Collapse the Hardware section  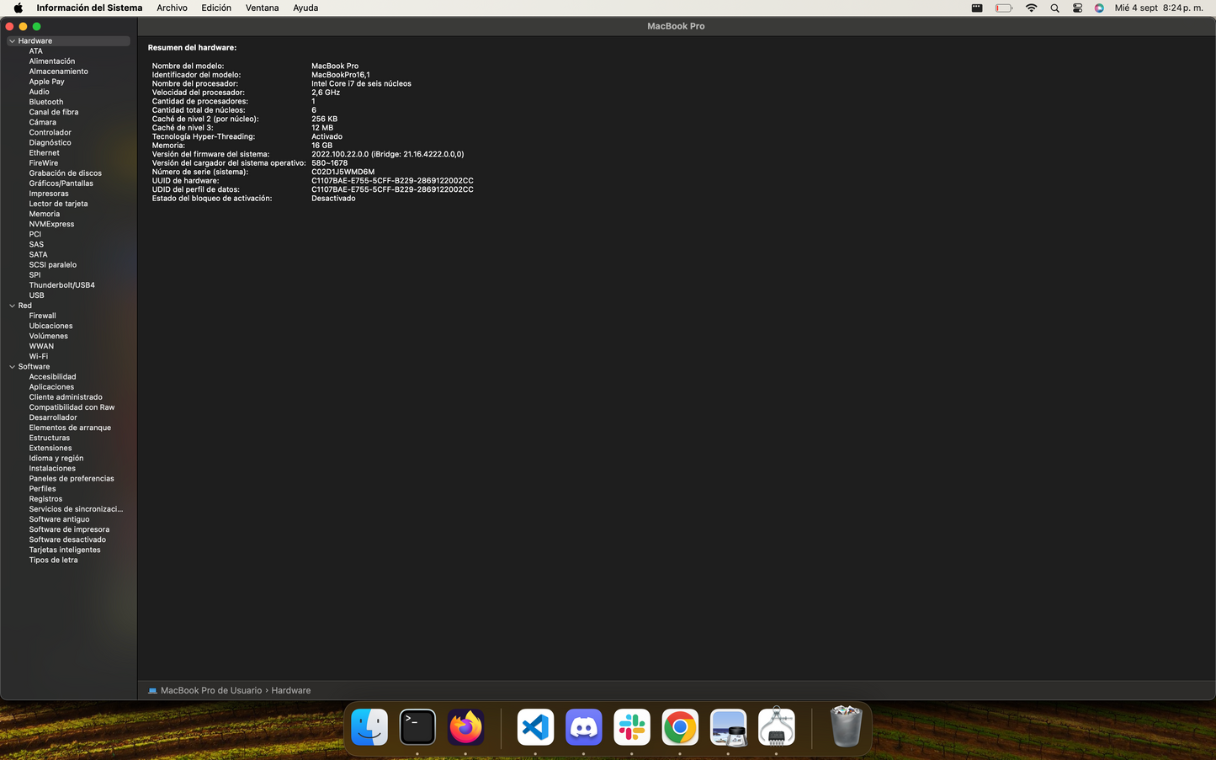point(12,40)
